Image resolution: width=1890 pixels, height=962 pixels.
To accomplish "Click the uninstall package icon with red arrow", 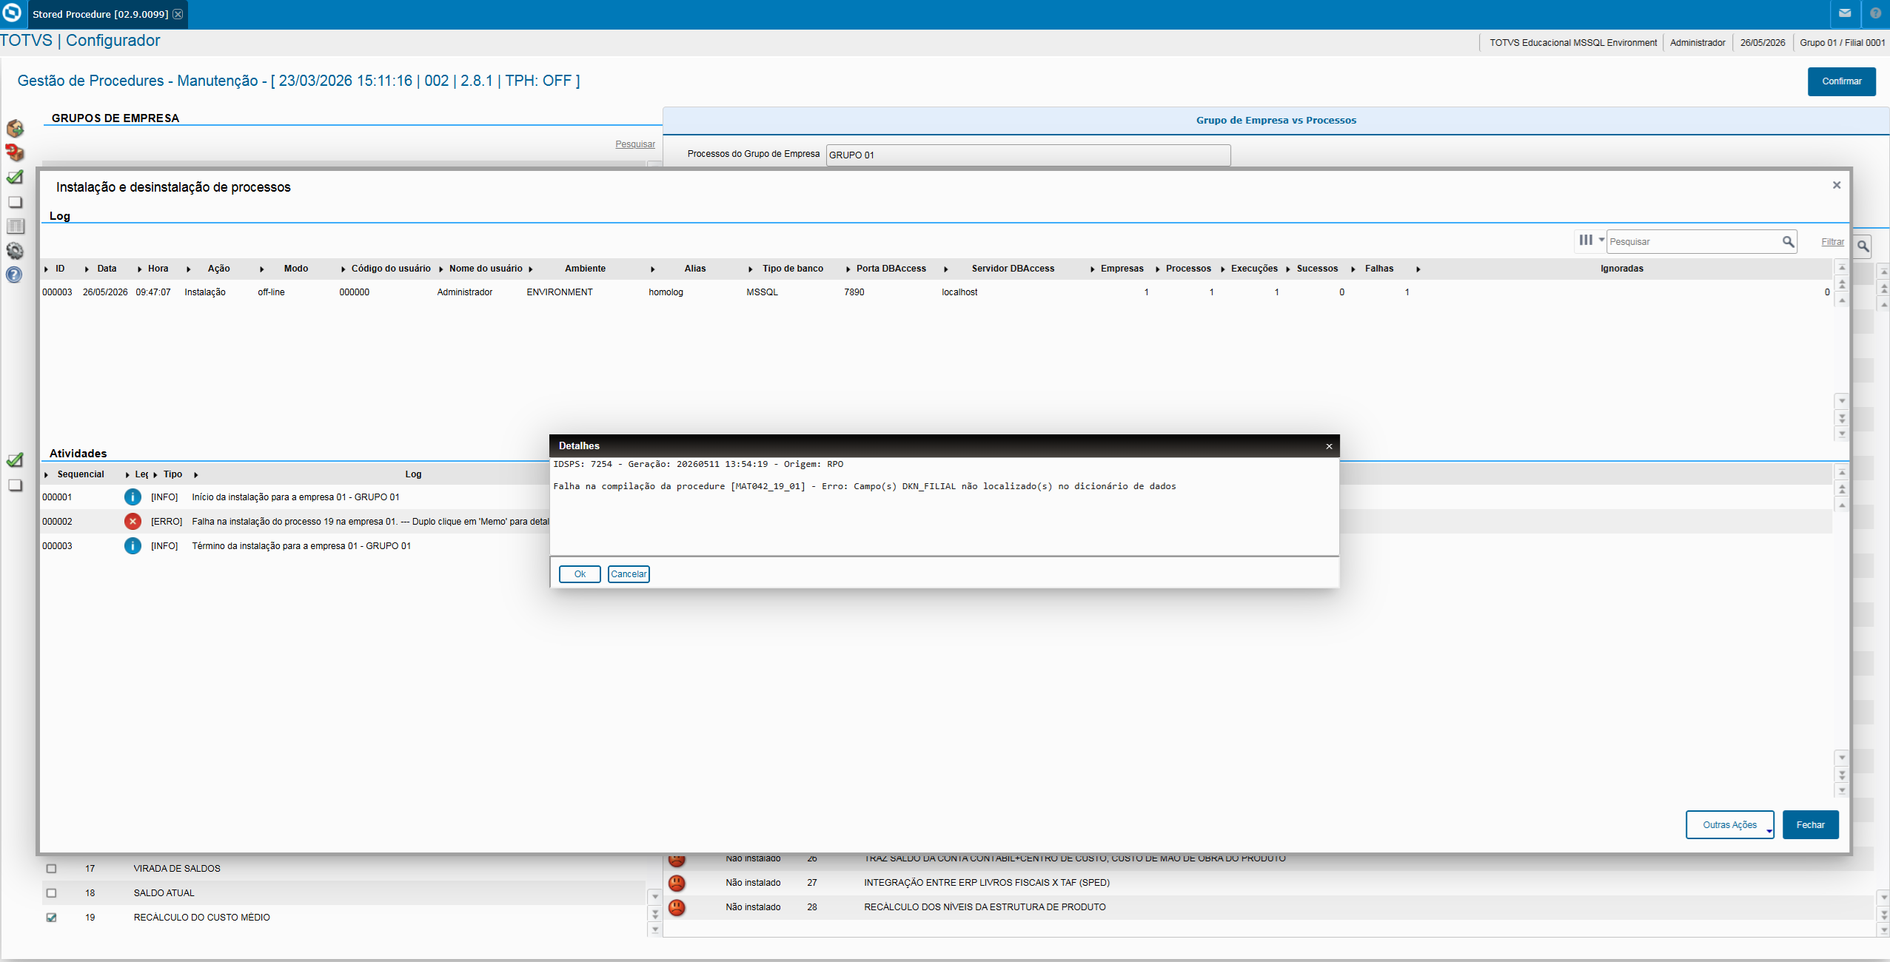I will point(15,153).
